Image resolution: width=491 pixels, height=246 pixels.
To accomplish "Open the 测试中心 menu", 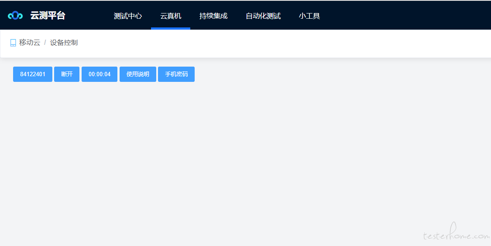I will pyautogui.click(x=128, y=16).
